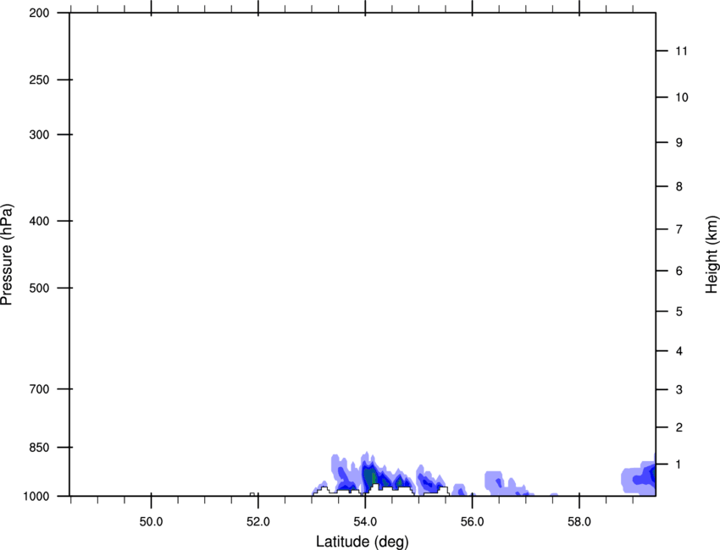Click the light blue contour near 56.5 latitude

(495, 481)
